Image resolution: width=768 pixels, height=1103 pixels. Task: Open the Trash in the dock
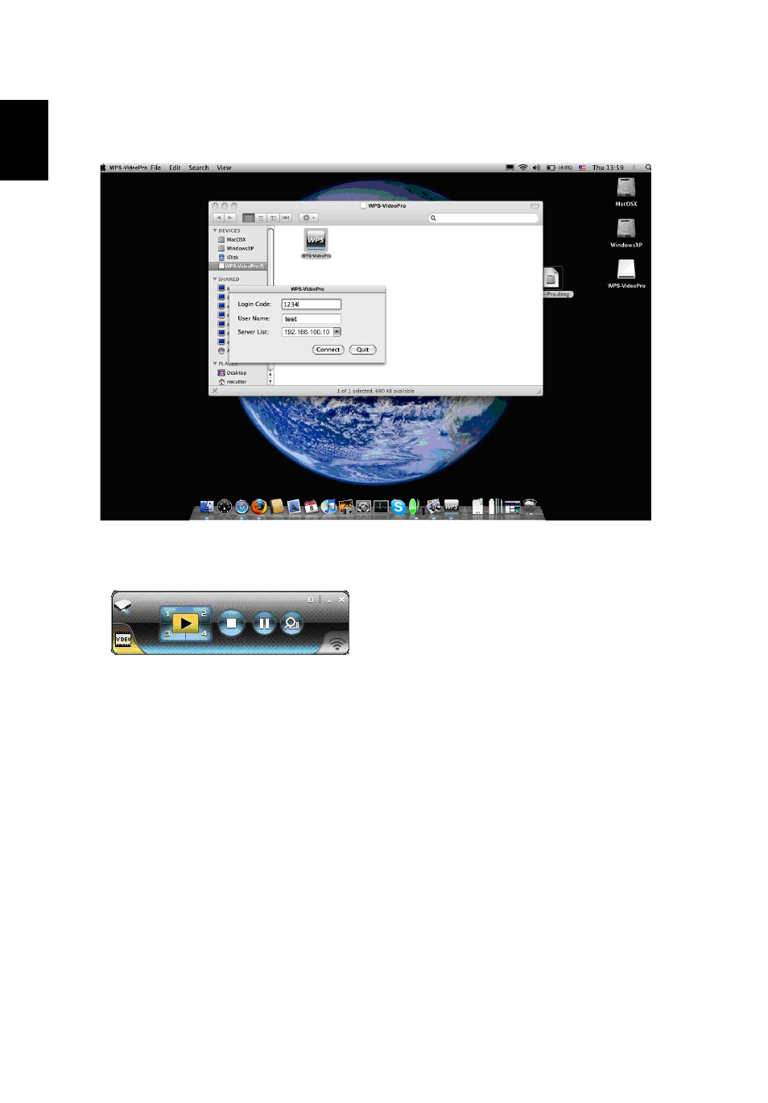tap(530, 507)
